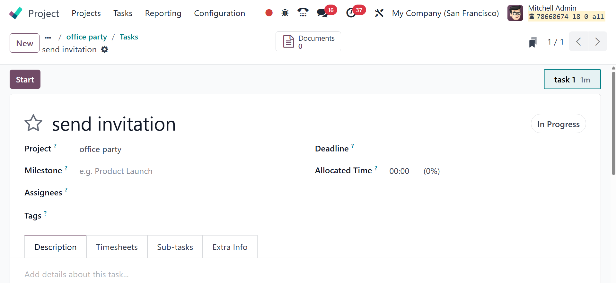
Task: Open the VoIP phone icon
Action: (x=303, y=13)
